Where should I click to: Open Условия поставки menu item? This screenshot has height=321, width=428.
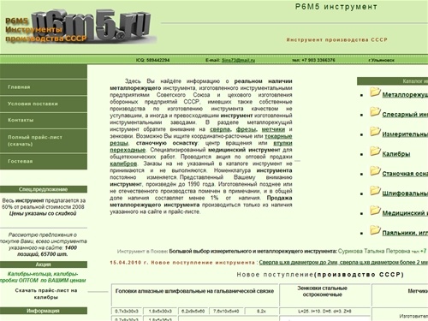coord(44,104)
